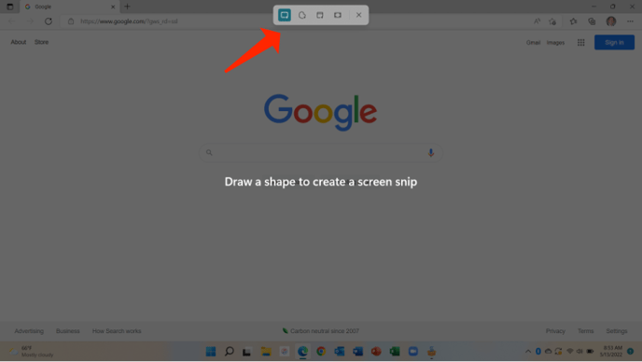642x362 pixels.
Task: Open Business footer link
Action: 68,331
